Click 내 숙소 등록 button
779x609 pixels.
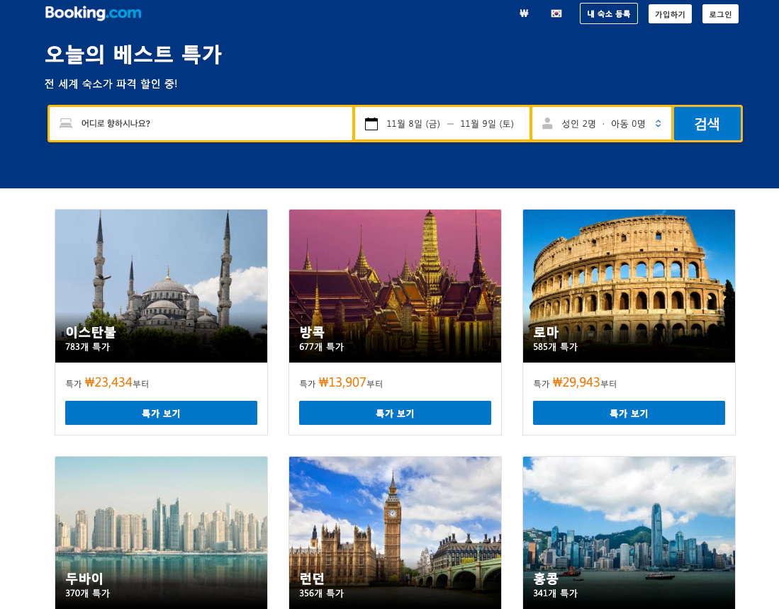pos(609,14)
